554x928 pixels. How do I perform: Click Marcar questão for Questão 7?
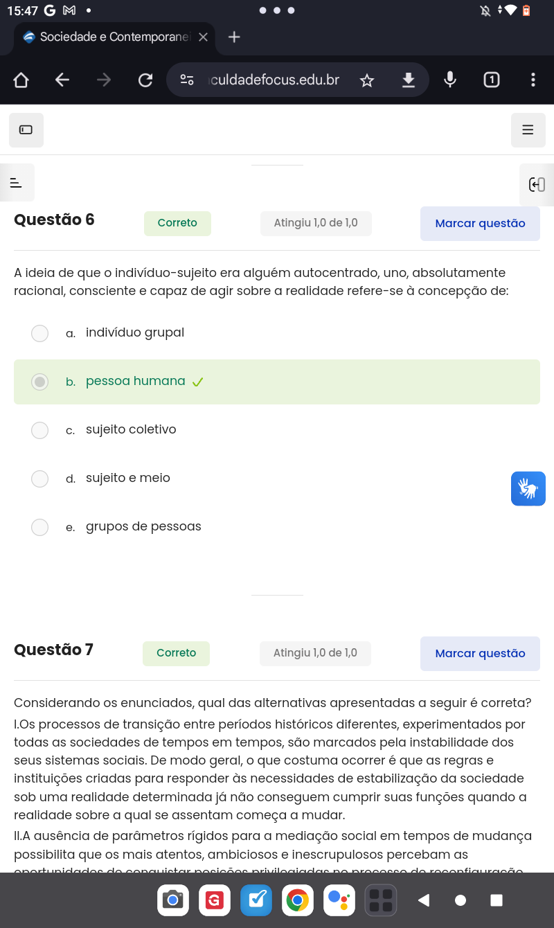pyautogui.click(x=480, y=653)
